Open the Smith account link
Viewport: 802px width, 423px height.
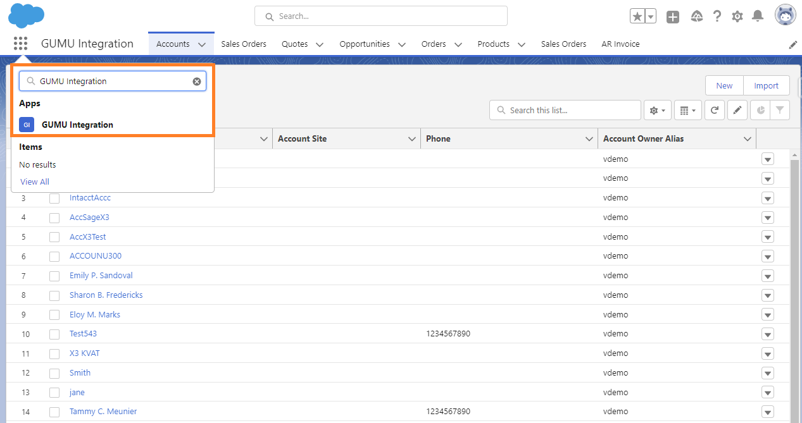[x=80, y=373]
